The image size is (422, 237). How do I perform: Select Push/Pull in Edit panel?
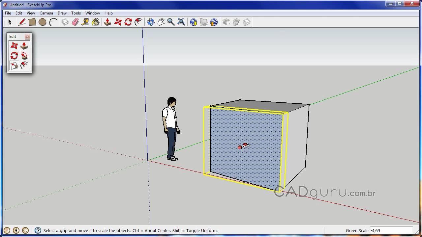click(24, 46)
